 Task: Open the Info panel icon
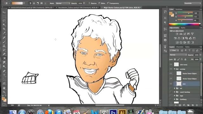coord(165,40)
